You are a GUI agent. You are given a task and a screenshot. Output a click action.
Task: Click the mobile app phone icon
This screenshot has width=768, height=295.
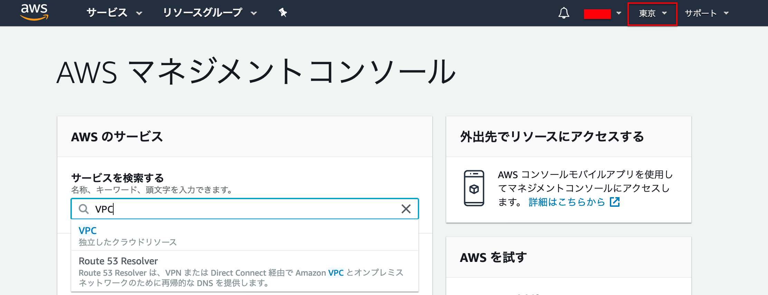(x=474, y=189)
